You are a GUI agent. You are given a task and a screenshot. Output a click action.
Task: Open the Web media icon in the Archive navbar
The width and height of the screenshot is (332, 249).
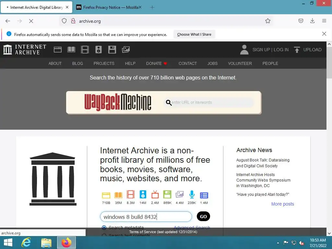coord(58,50)
